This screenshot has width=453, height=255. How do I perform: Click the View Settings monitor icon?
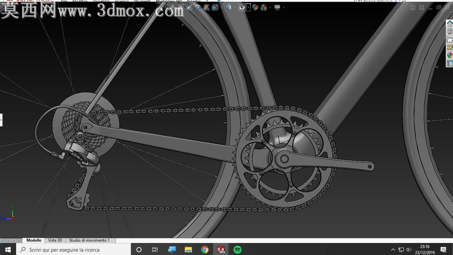(277, 7)
